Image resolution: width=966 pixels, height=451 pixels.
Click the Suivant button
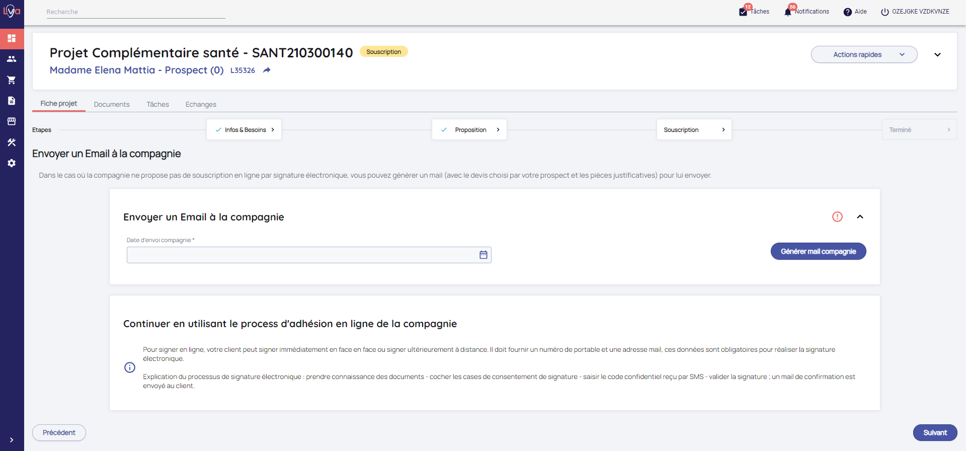pyautogui.click(x=935, y=433)
